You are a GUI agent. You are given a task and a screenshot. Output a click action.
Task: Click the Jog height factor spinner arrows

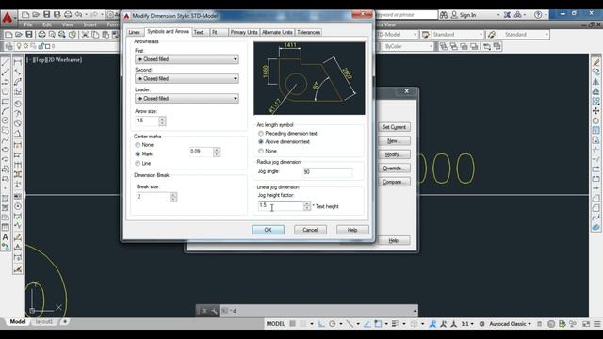point(306,205)
